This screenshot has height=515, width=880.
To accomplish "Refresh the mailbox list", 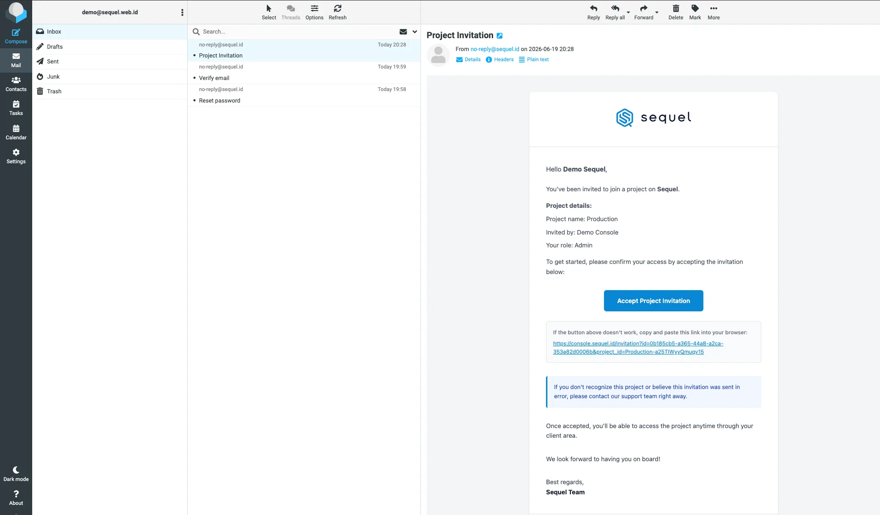I will 338,12.
